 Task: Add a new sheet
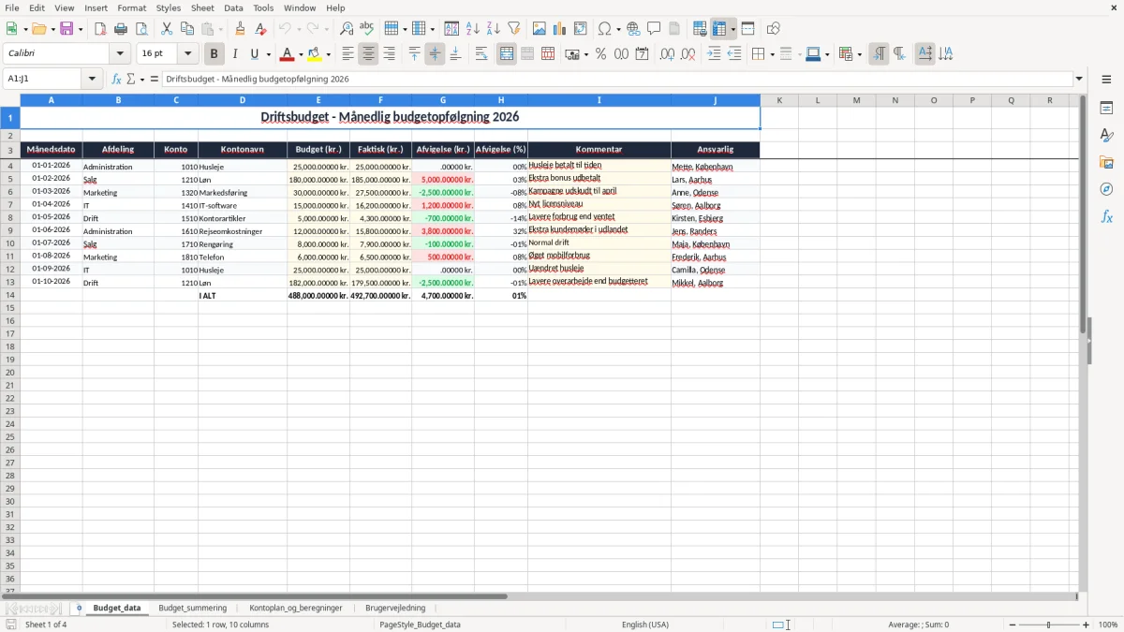coord(79,608)
